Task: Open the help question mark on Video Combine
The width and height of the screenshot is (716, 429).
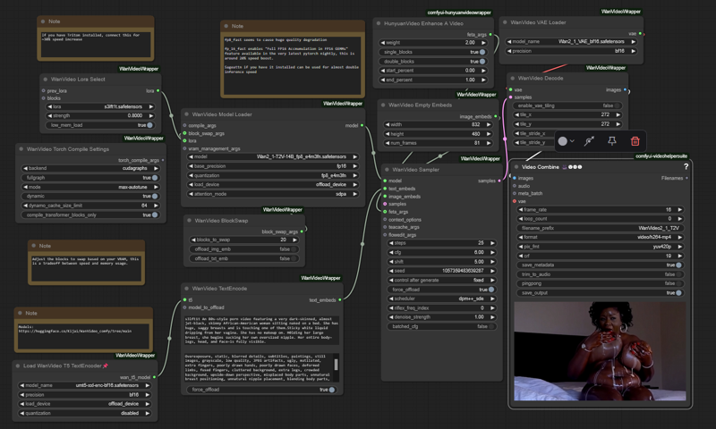Action: pyautogui.click(x=686, y=167)
